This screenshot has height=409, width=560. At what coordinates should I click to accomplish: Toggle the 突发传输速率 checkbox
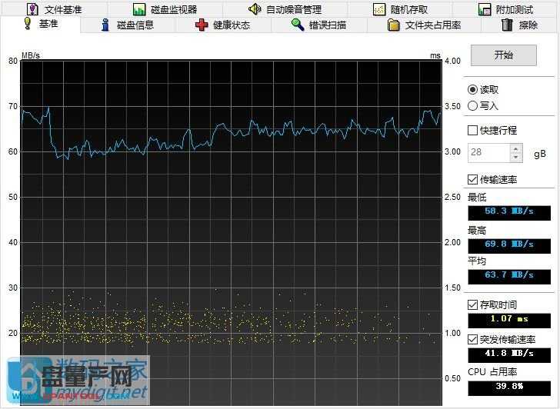pos(472,339)
